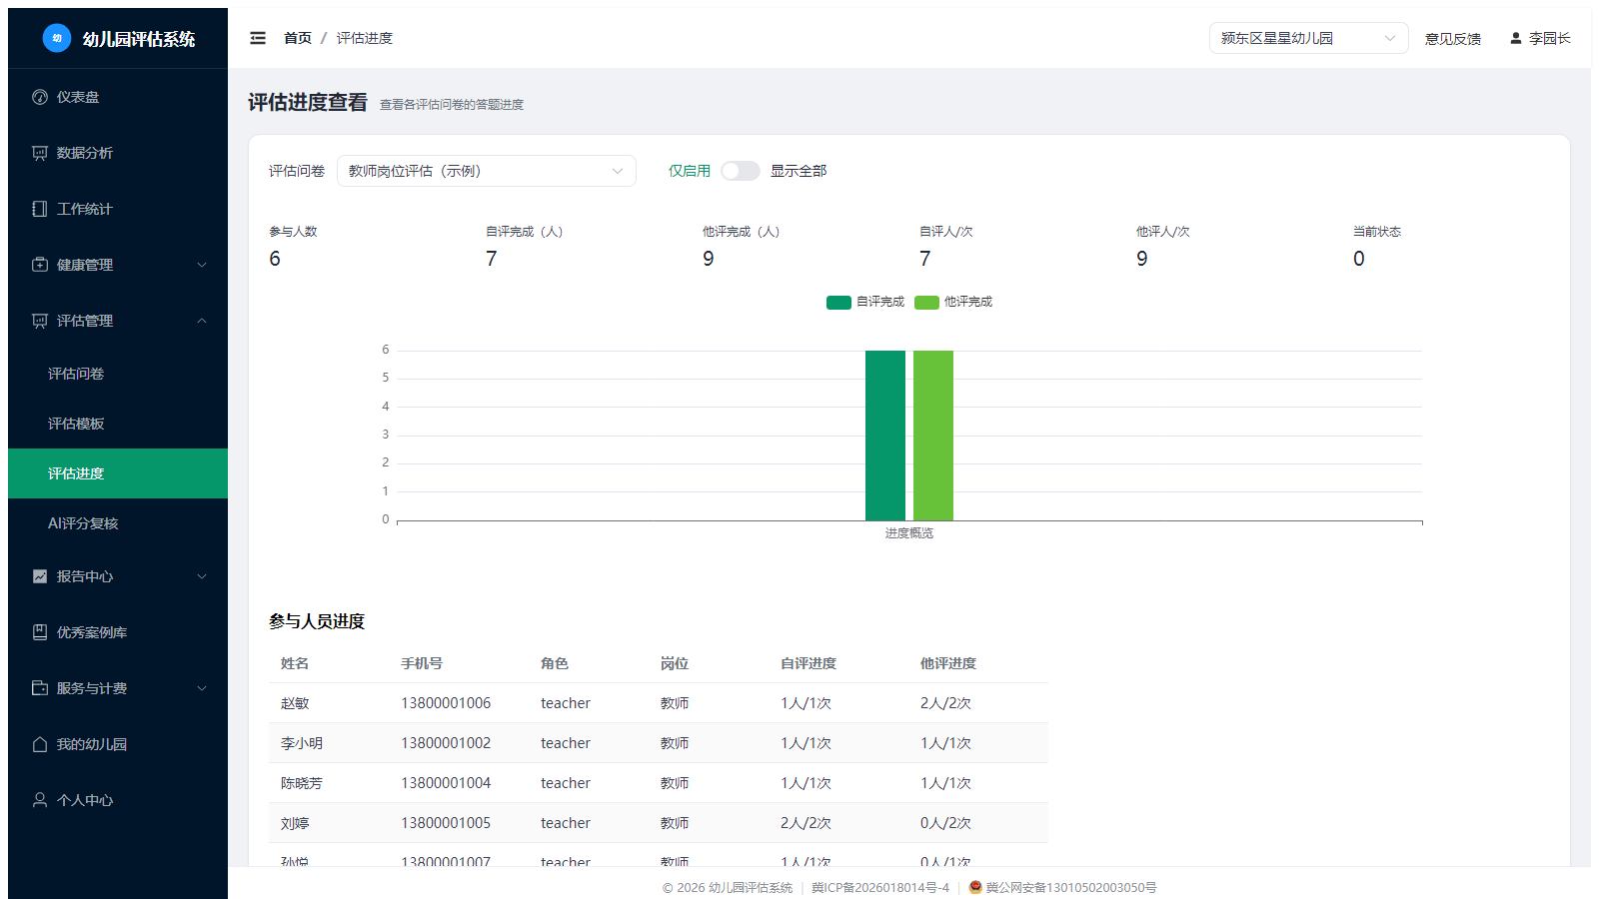Click the 陈晓芳 name cell
Screen dimensions: 1599x899
click(x=302, y=783)
